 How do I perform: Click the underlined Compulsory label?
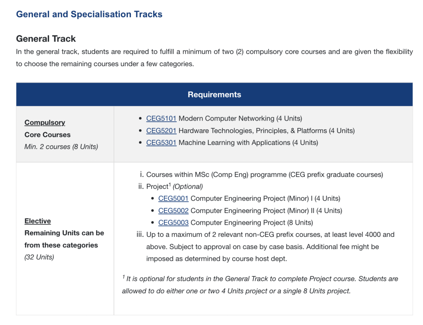45,123
